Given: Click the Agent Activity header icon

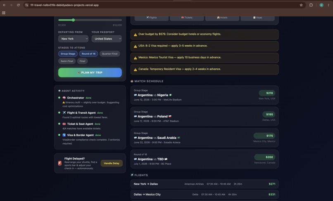Looking at the screenshot, I should coord(59,91).
